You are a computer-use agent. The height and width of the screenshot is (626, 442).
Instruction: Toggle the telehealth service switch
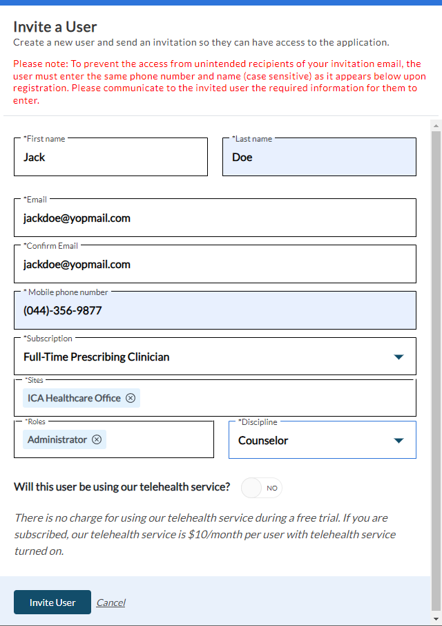262,488
